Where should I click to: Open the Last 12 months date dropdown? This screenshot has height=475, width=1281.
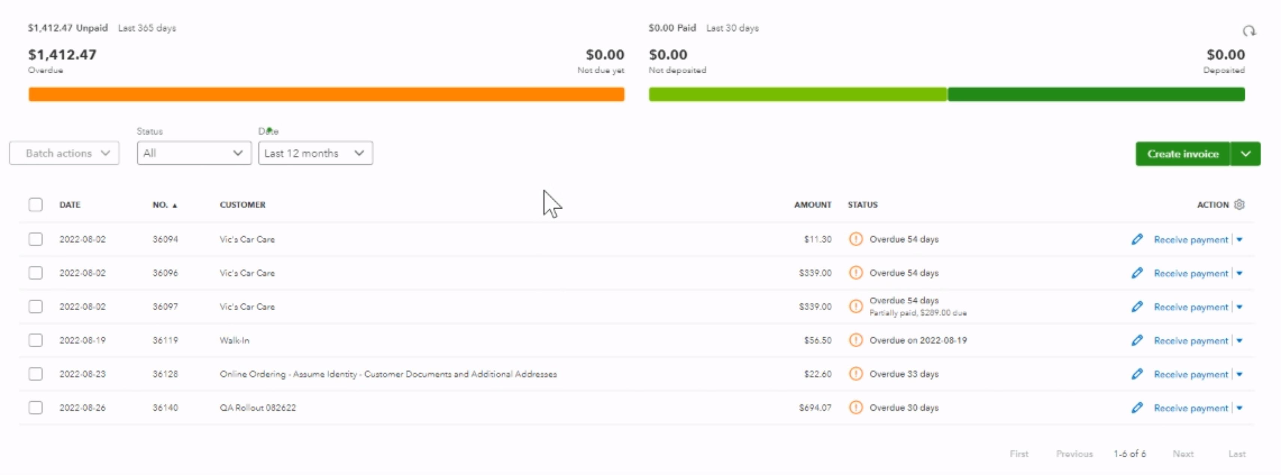point(315,153)
